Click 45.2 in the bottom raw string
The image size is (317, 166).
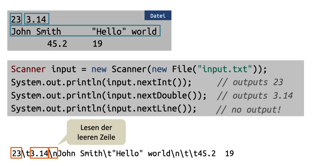(206, 154)
